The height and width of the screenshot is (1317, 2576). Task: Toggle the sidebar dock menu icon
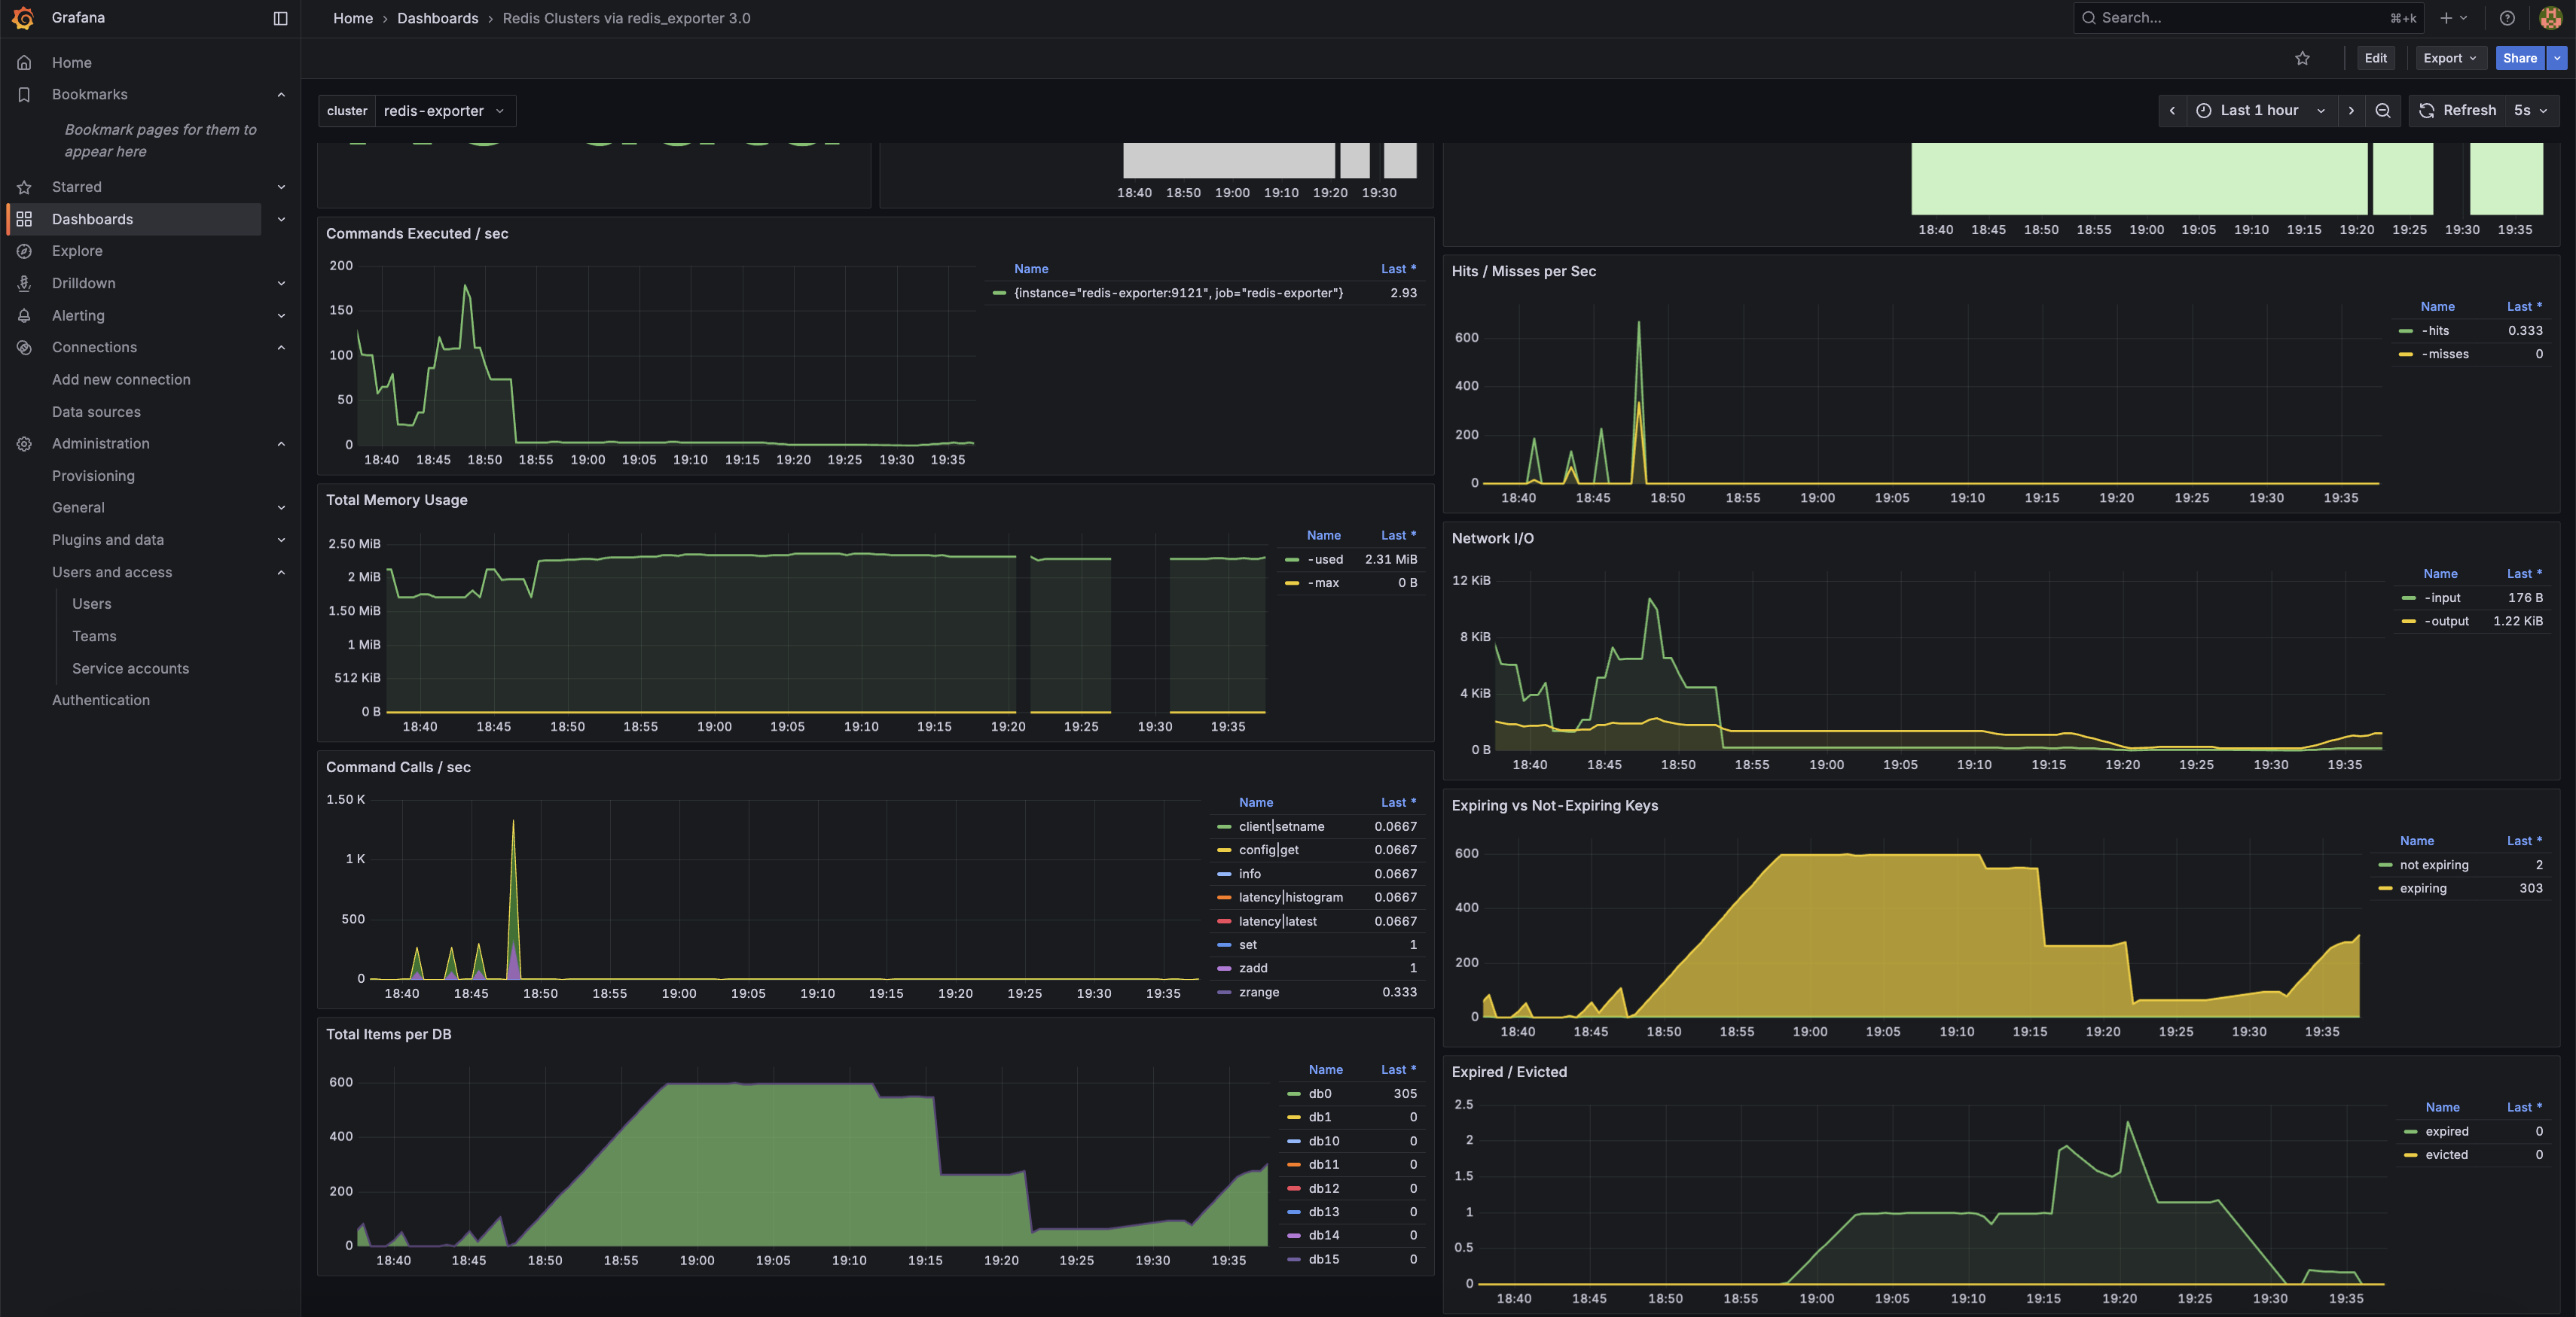tap(280, 18)
